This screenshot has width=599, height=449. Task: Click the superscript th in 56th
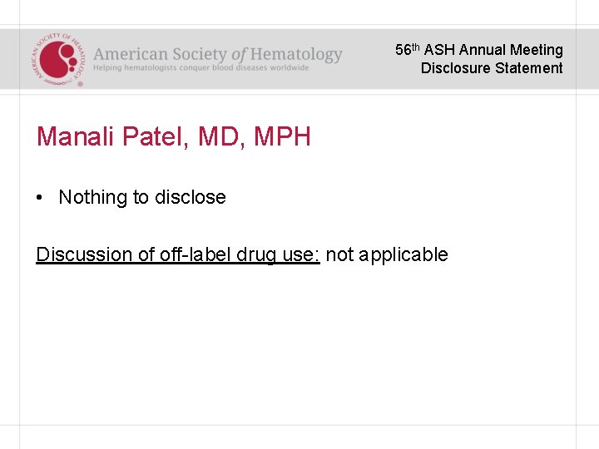[x=416, y=47]
